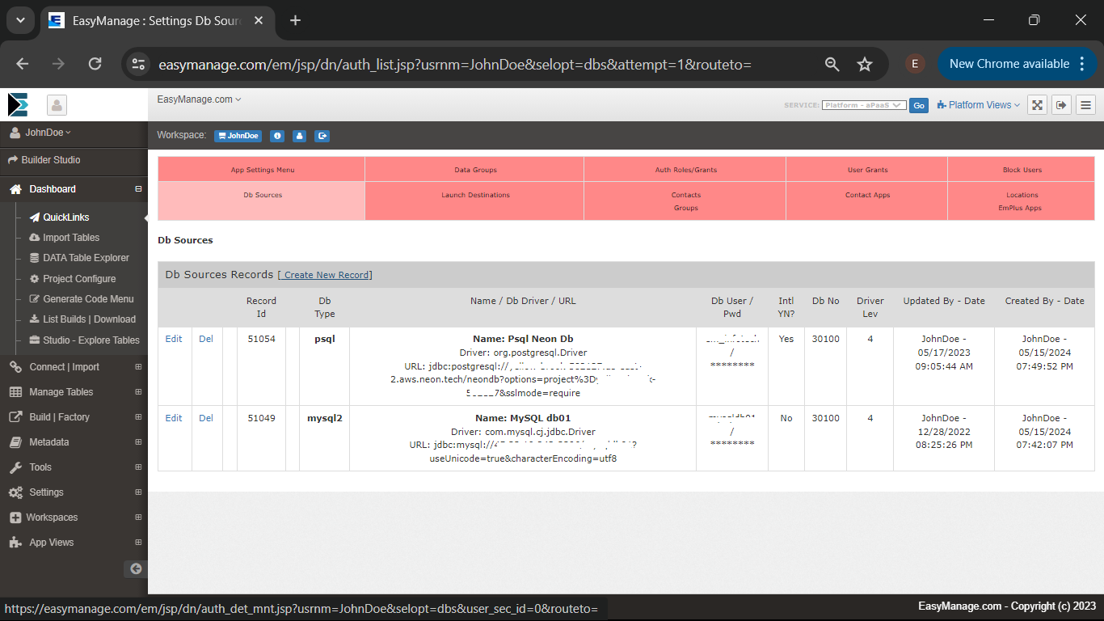Open the Auth Roles/Grants tab

tap(686, 170)
